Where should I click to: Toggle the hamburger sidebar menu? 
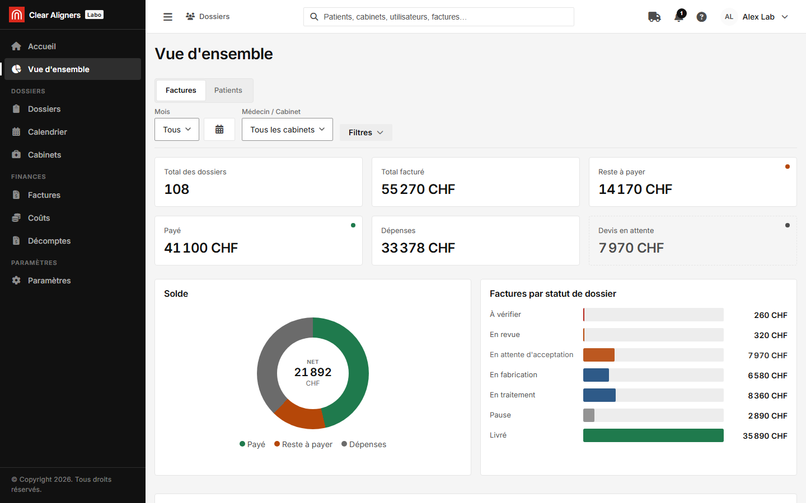(168, 17)
